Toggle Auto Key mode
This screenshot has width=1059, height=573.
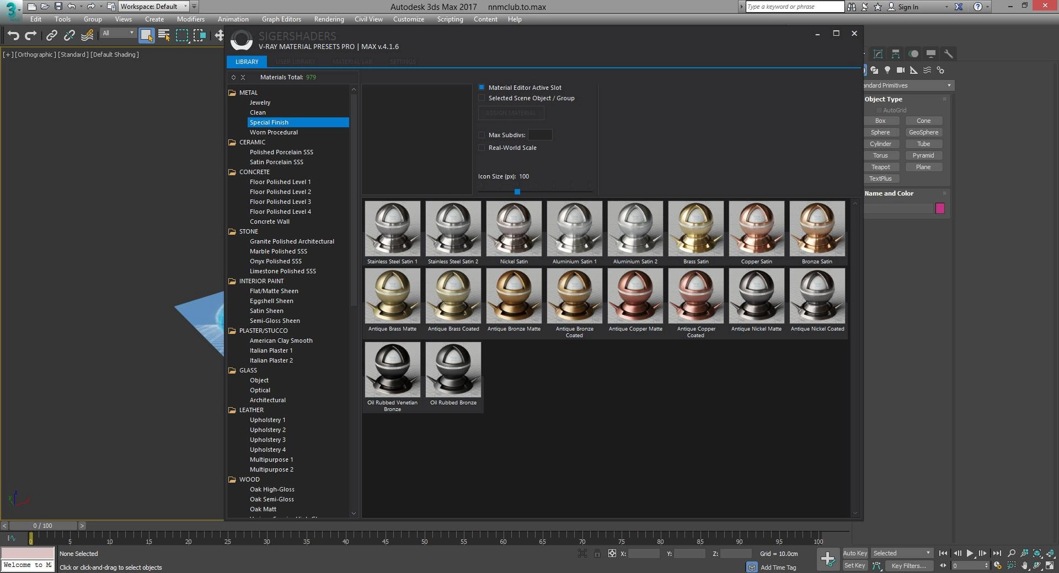click(855, 553)
